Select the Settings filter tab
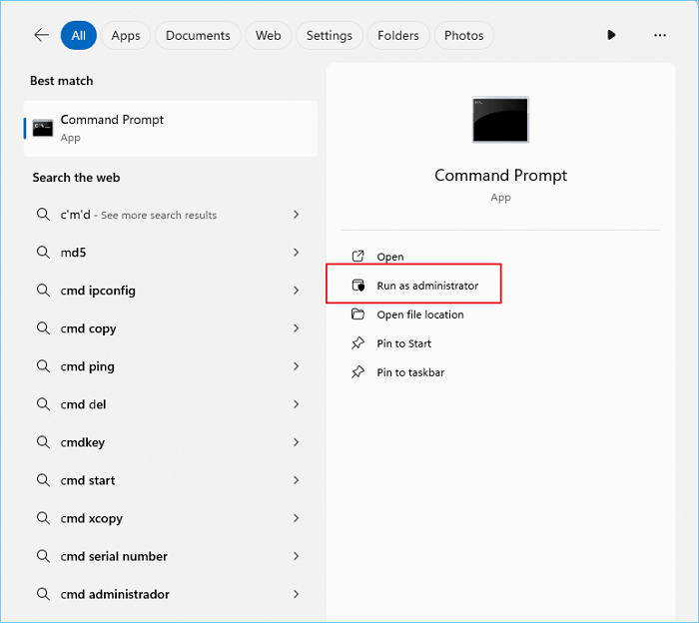The width and height of the screenshot is (699, 623). [329, 35]
